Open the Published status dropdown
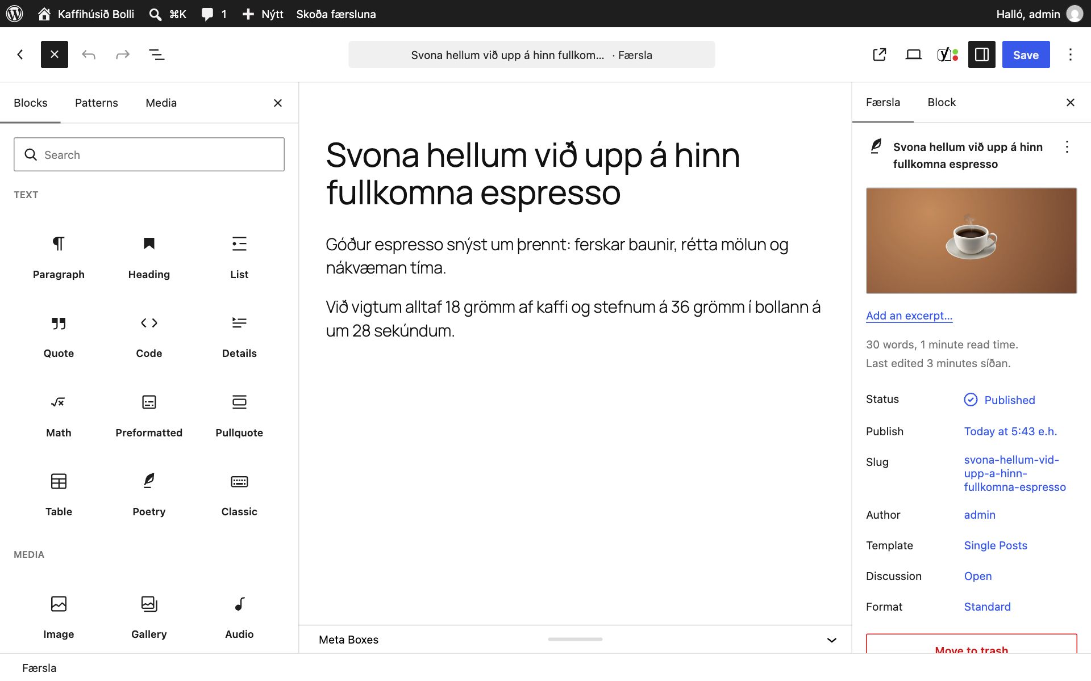 (x=1000, y=400)
